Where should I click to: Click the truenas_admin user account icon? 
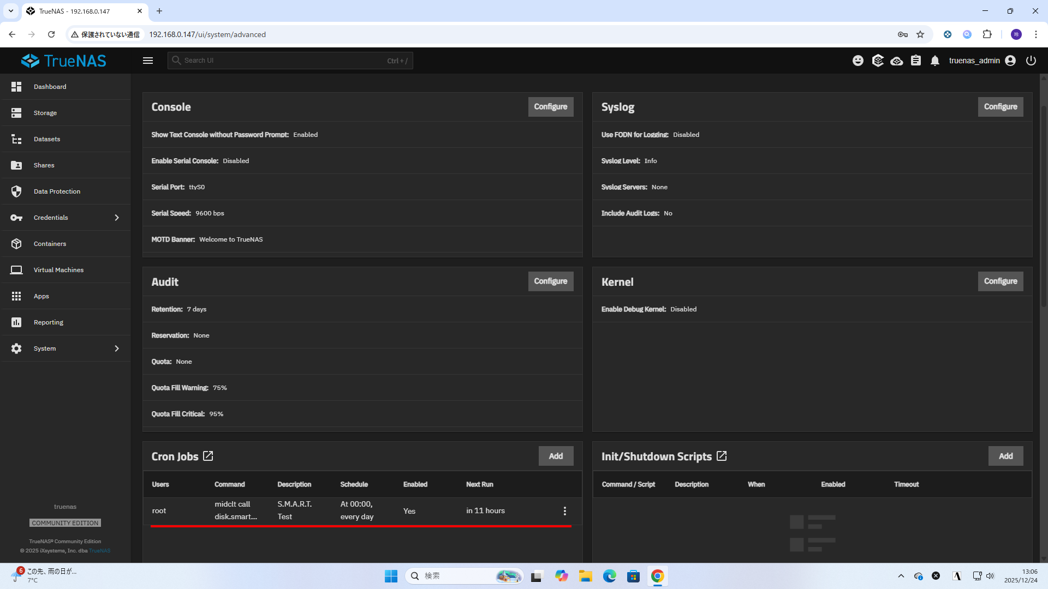(x=1010, y=61)
